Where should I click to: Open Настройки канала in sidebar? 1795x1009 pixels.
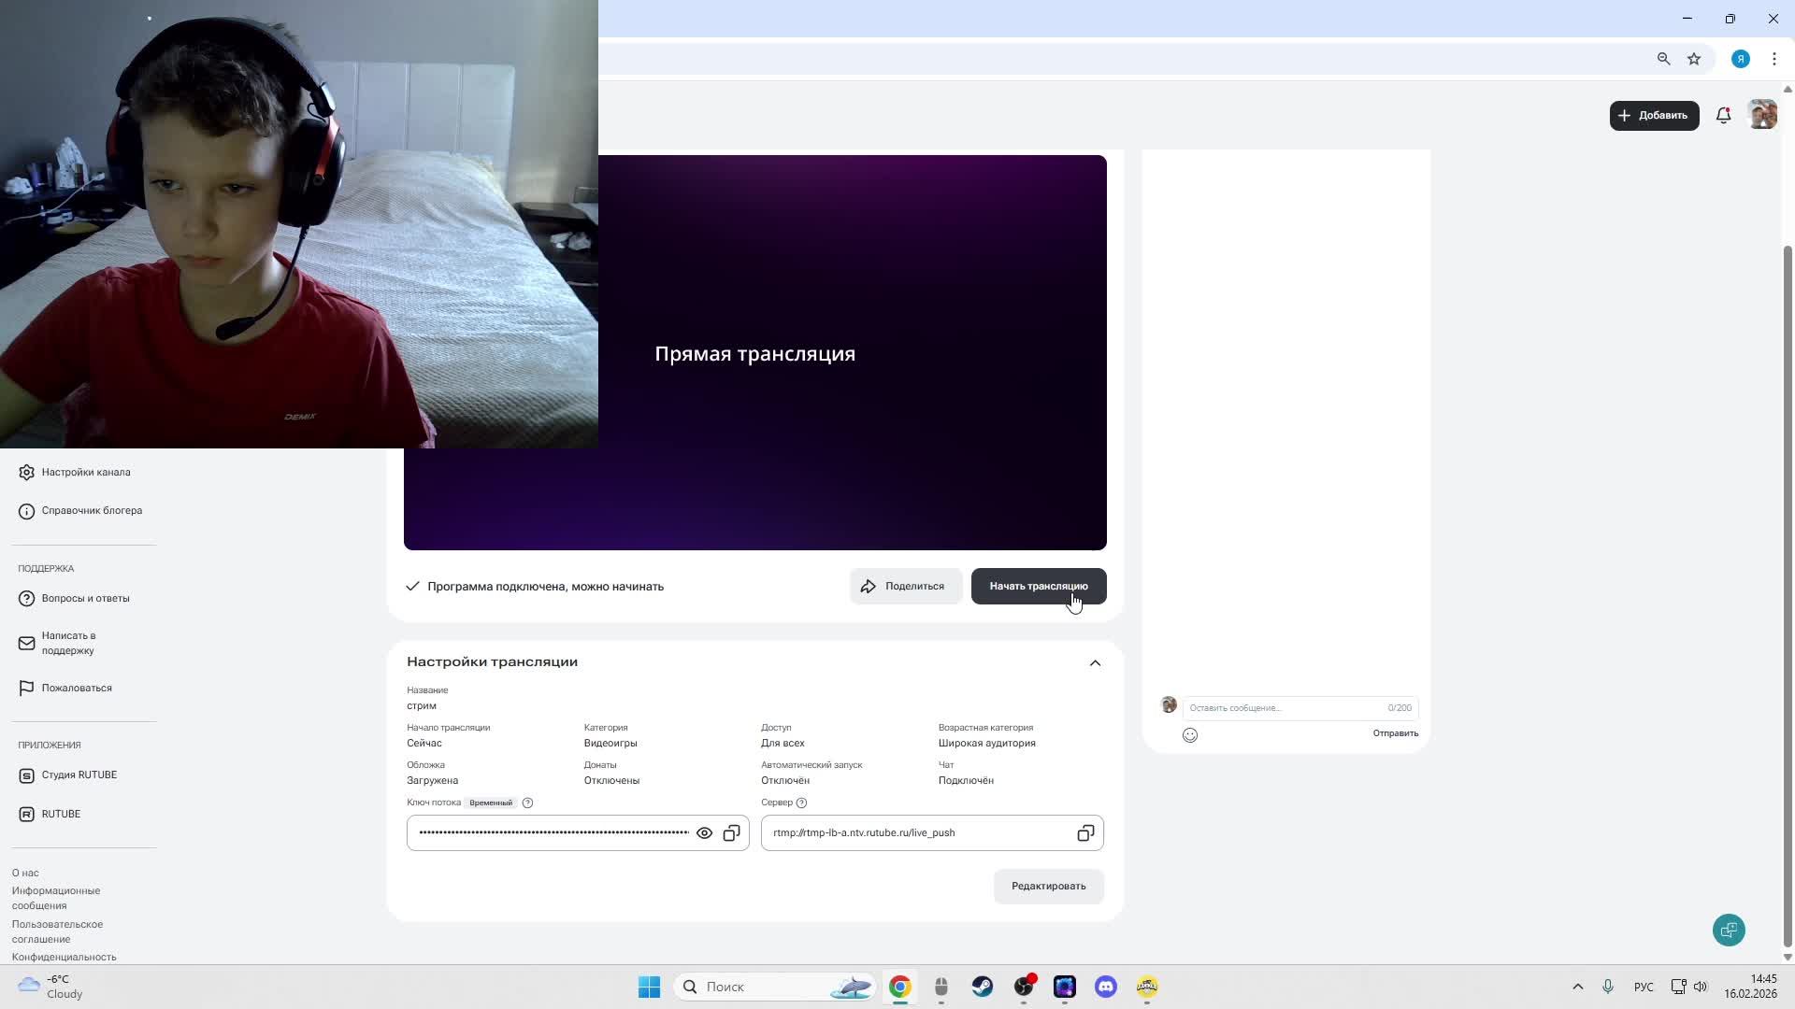pyautogui.click(x=85, y=473)
